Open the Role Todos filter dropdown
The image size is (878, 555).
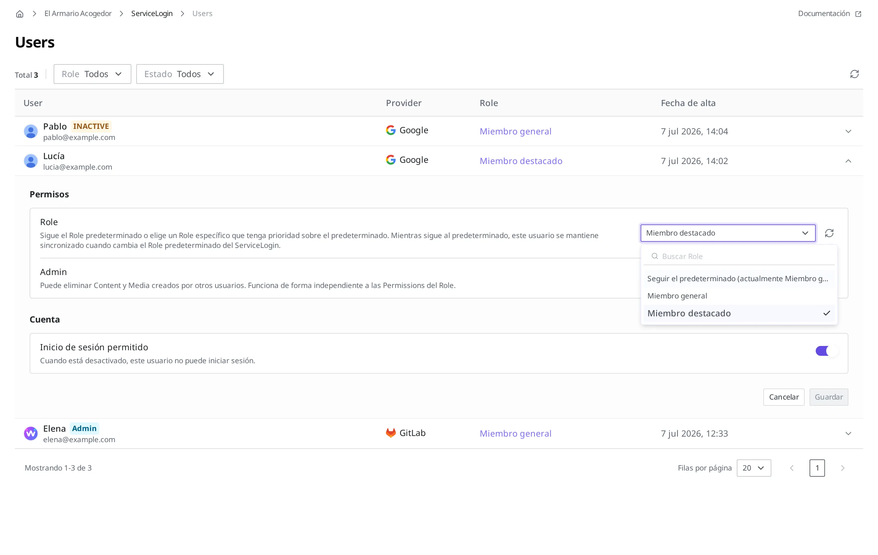coord(92,74)
